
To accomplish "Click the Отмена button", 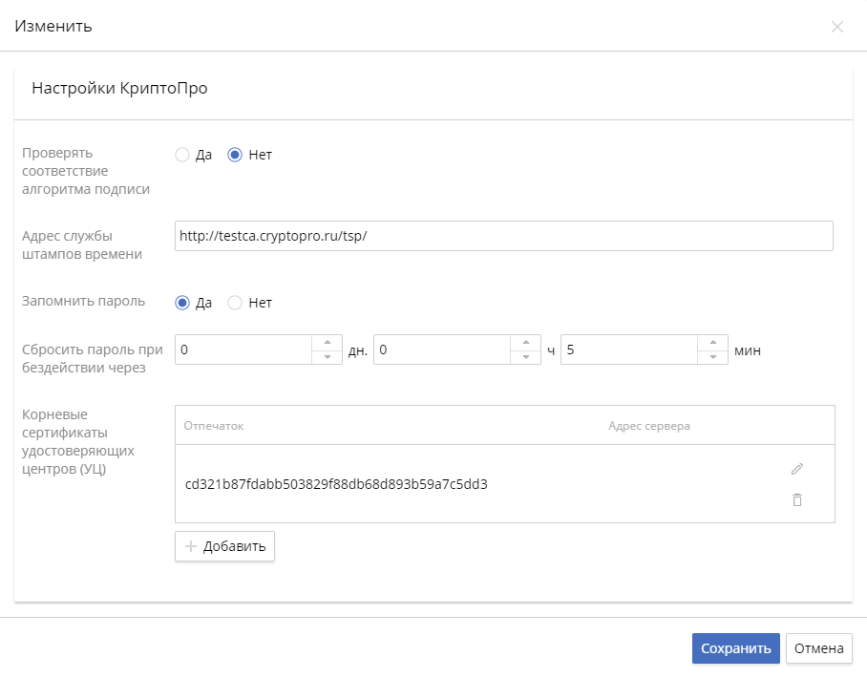I will 818,648.
